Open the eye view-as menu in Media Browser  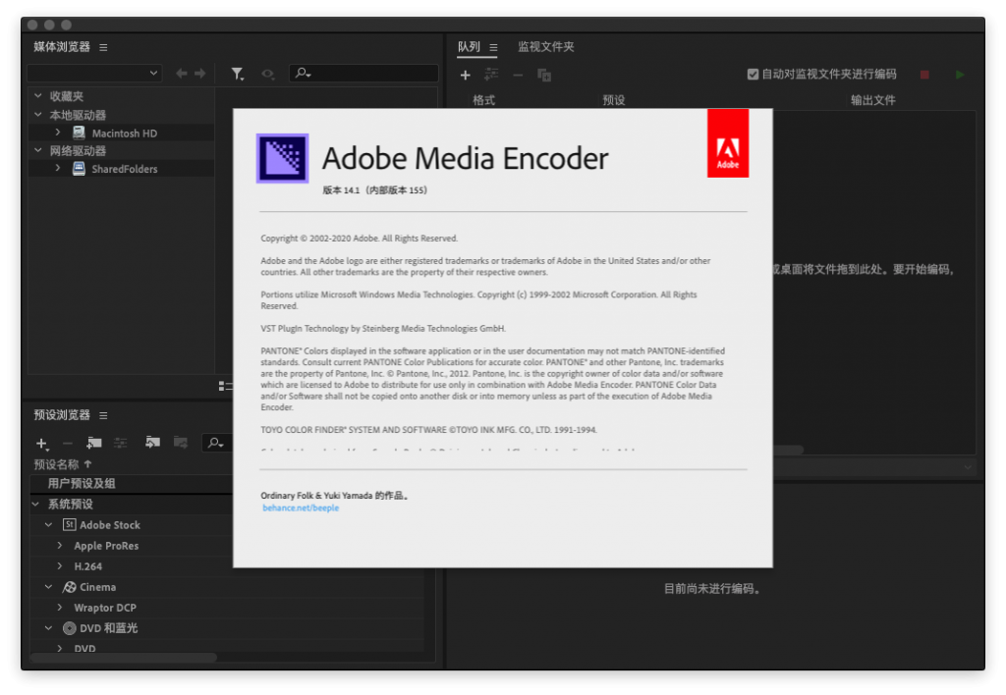[268, 75]
